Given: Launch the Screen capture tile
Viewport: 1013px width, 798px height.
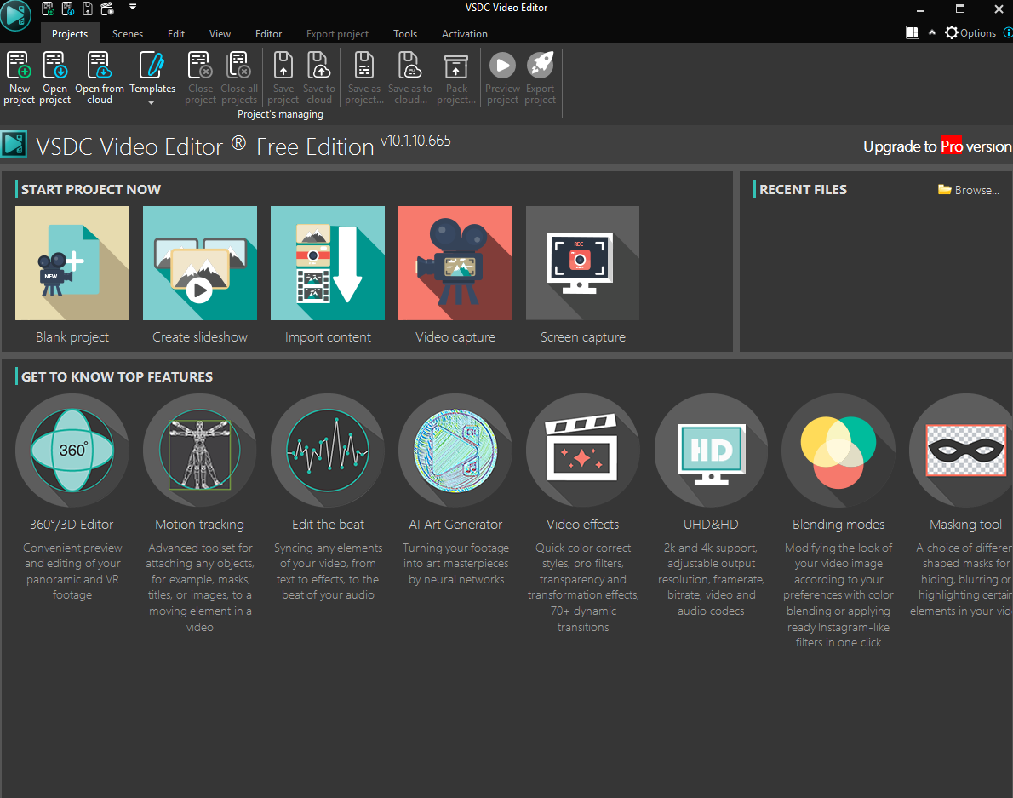Looking at the screenshot, I should tap(582, 263).
